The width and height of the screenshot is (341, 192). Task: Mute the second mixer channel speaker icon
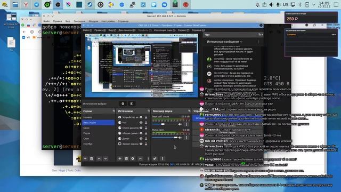pos(180,138)
